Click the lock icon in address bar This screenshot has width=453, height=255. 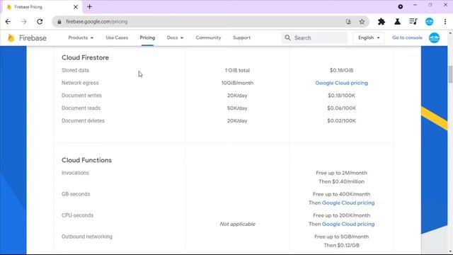(59, 22)
